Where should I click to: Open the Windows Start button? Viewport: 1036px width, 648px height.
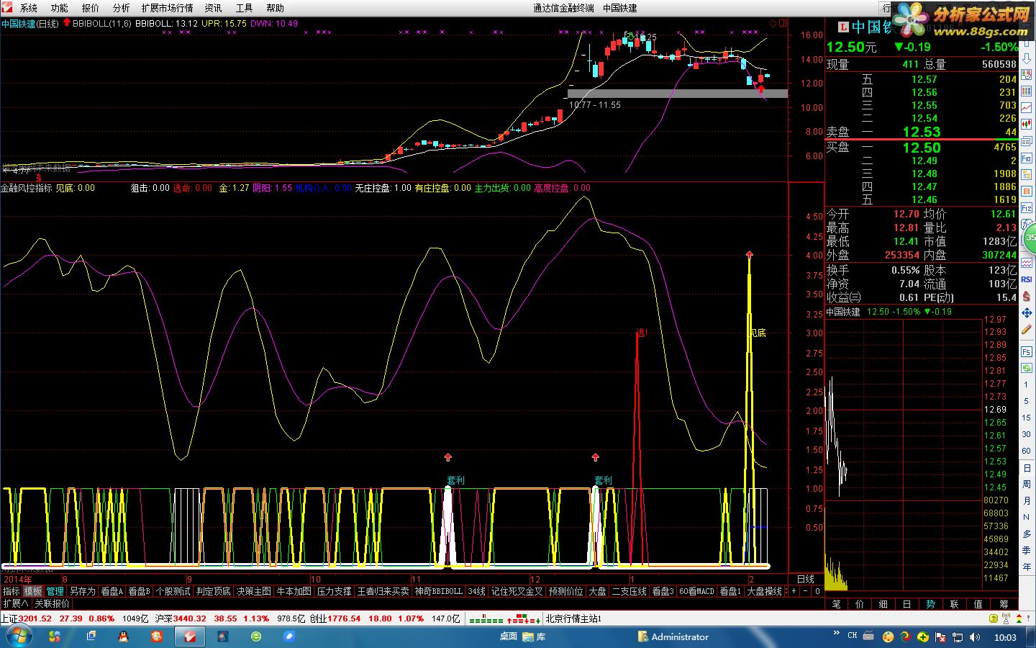19,636
